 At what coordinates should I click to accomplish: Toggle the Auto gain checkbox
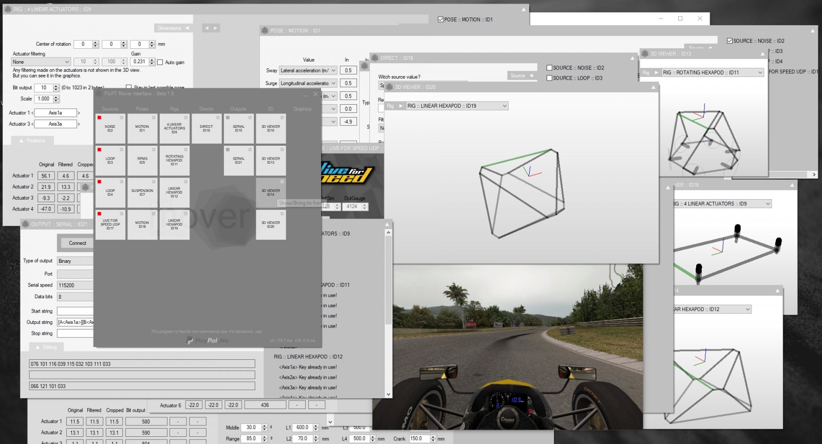160,63
